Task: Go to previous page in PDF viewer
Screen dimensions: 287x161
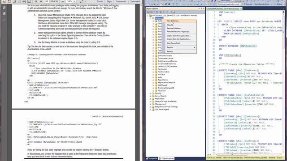Action: pyautogui.click(x=36, y=1)
